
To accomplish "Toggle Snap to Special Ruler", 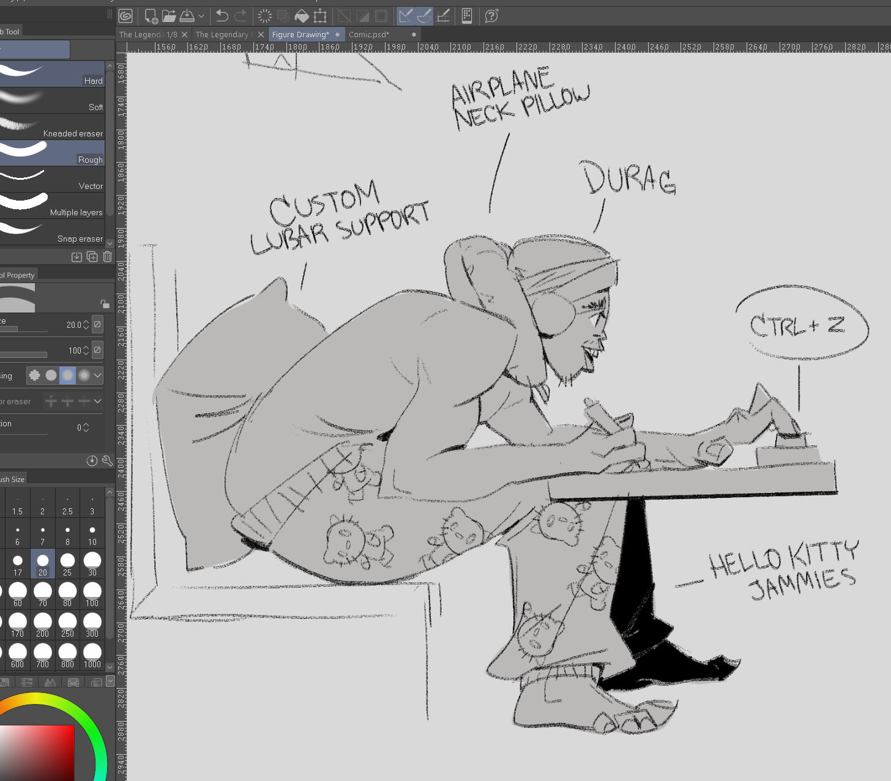I will (x=424, y=16).
